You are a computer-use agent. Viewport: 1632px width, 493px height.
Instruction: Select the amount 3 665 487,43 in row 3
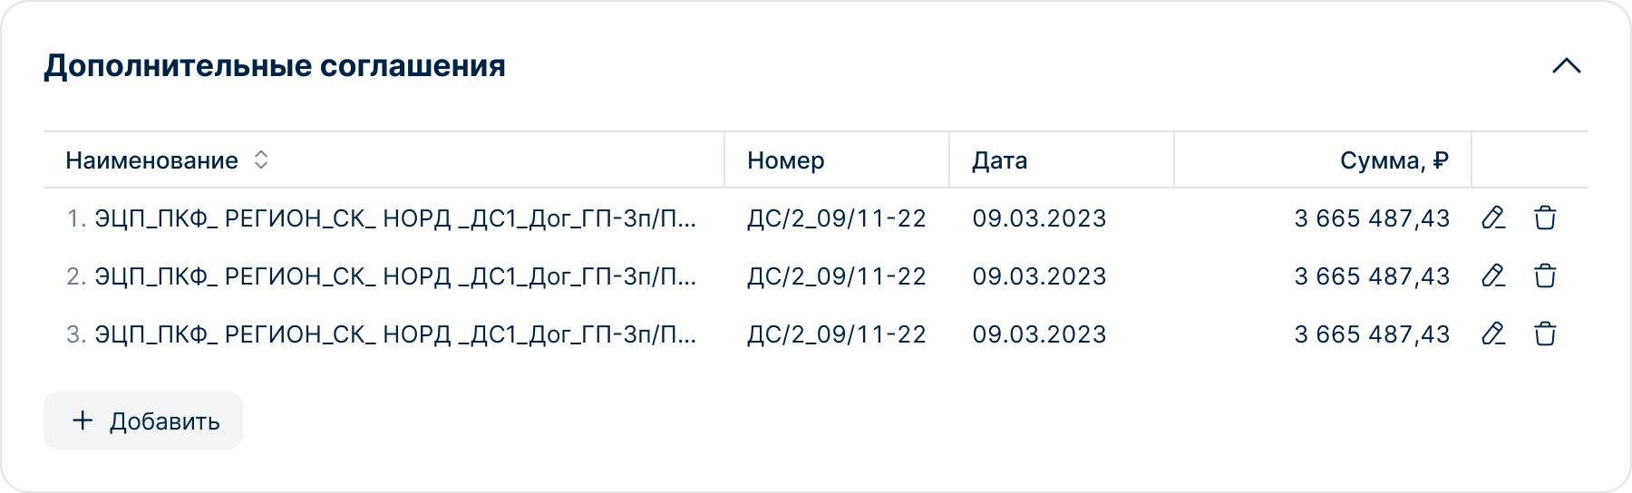click(x=1372, y=334)
